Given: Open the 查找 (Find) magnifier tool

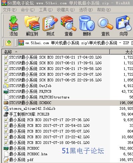Looking at the screenshot, I should (x=105, y=26).
